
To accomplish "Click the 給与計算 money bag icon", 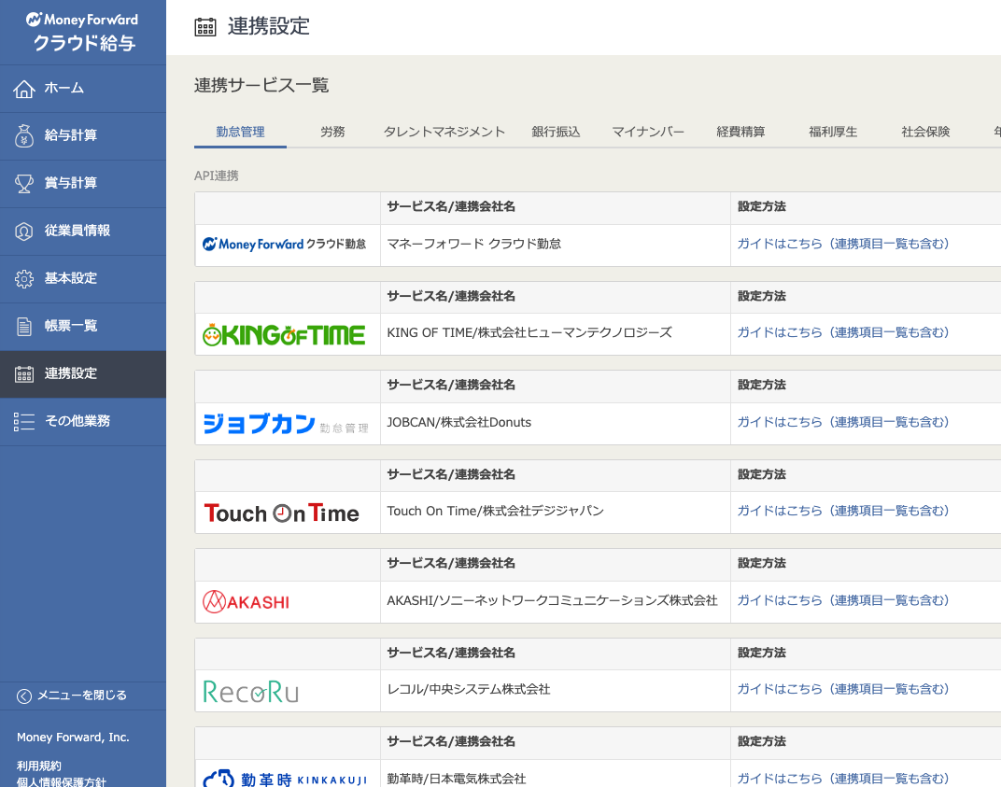I will pos(24,136).
